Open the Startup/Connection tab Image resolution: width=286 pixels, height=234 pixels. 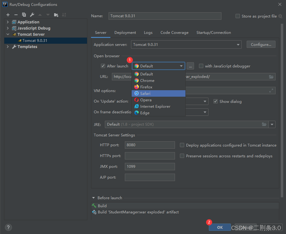point(214,33)
